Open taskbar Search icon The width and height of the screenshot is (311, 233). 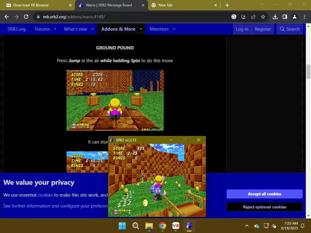[136, 226]
